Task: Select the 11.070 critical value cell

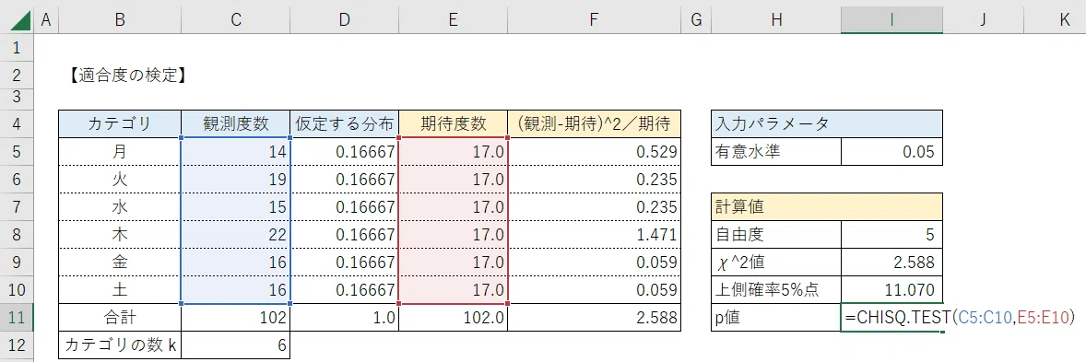Action: coord(892,290)
